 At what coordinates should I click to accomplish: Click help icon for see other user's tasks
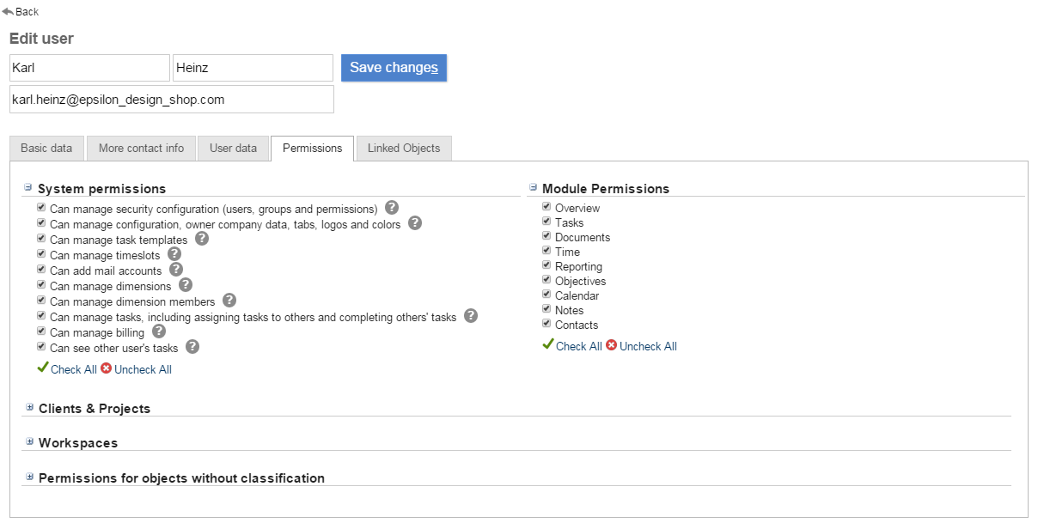(192, 347)
